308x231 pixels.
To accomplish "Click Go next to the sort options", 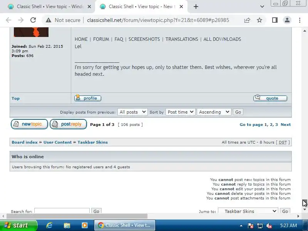I will 238,112.
